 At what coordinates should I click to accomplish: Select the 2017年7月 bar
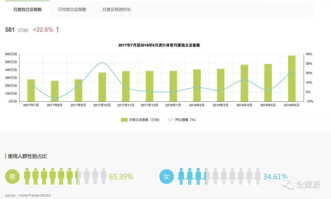pos(31,90)
